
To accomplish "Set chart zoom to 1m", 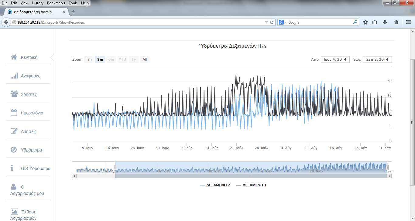I will [89, 59].
